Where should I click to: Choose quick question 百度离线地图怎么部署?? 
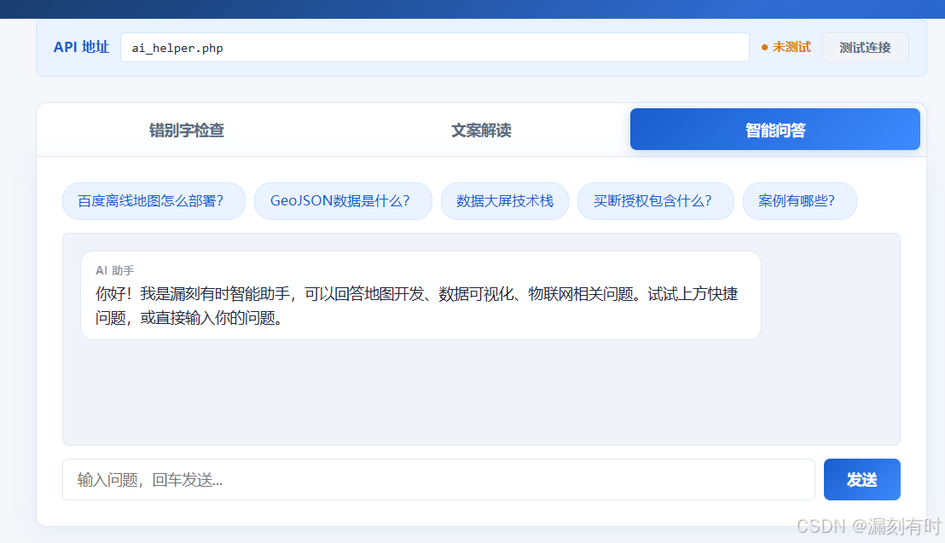tap(154, 201)
